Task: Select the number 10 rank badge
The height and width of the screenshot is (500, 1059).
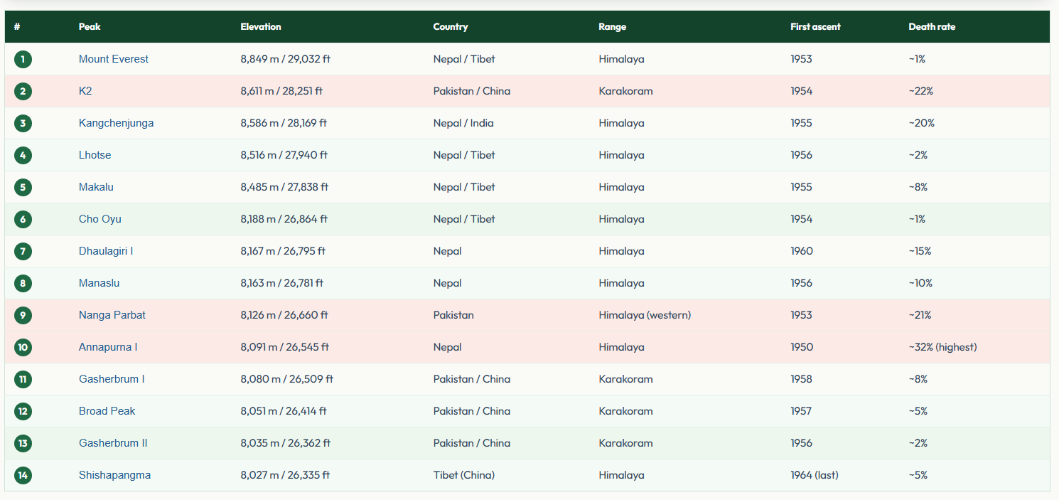Action: 23,347
